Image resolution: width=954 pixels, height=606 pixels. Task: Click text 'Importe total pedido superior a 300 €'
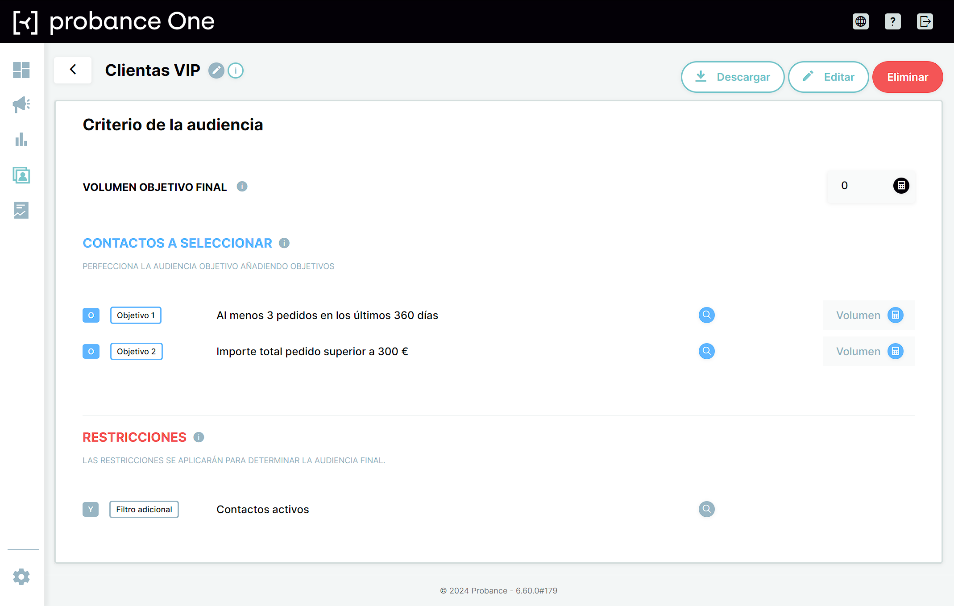[x=312, y=352]
